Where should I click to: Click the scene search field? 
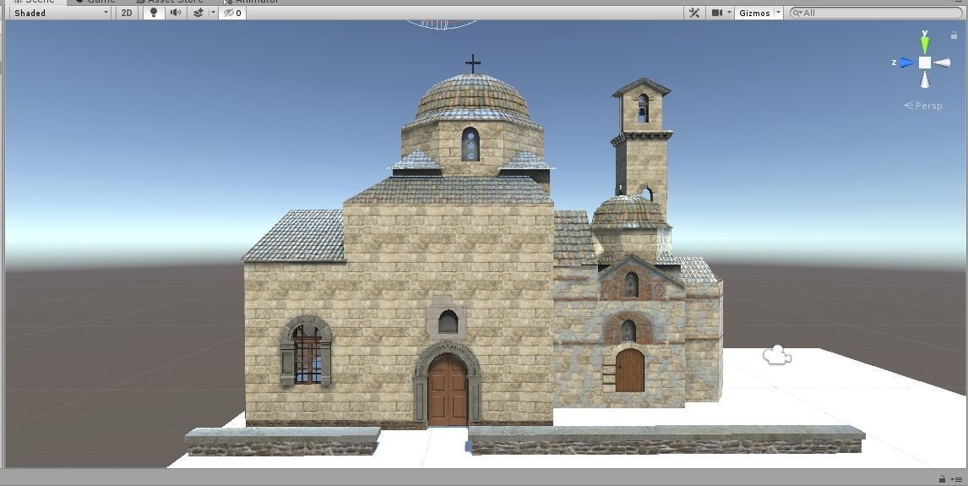click(x=877, y=13)
